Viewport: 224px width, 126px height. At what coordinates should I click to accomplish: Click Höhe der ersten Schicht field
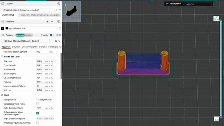coord(45,52)
